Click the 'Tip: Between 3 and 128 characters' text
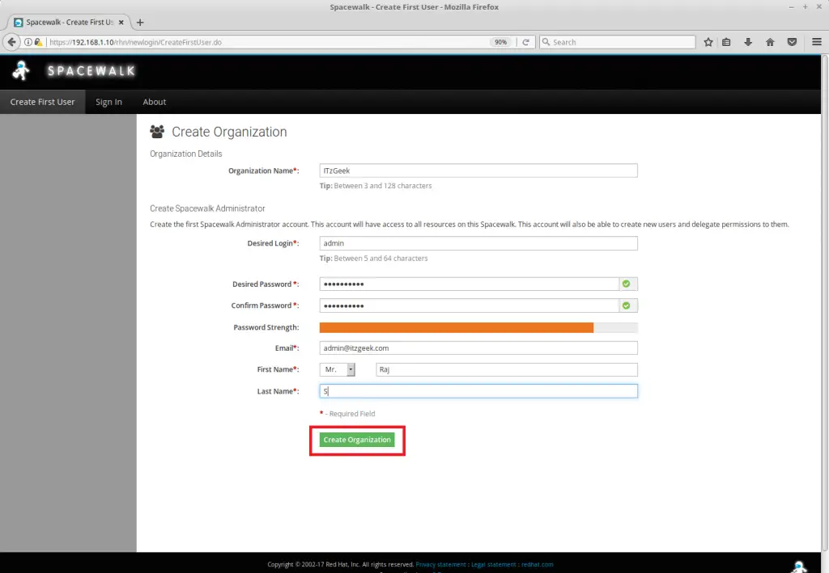Image resolution: width=829 pixels, height=573 pixels. (376, 186)
